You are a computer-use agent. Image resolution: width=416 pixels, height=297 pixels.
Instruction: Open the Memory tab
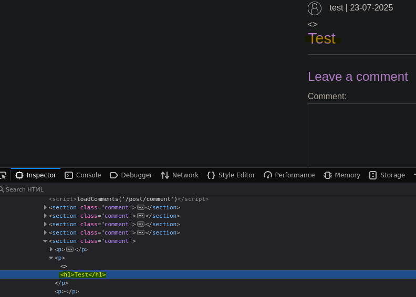342,175
